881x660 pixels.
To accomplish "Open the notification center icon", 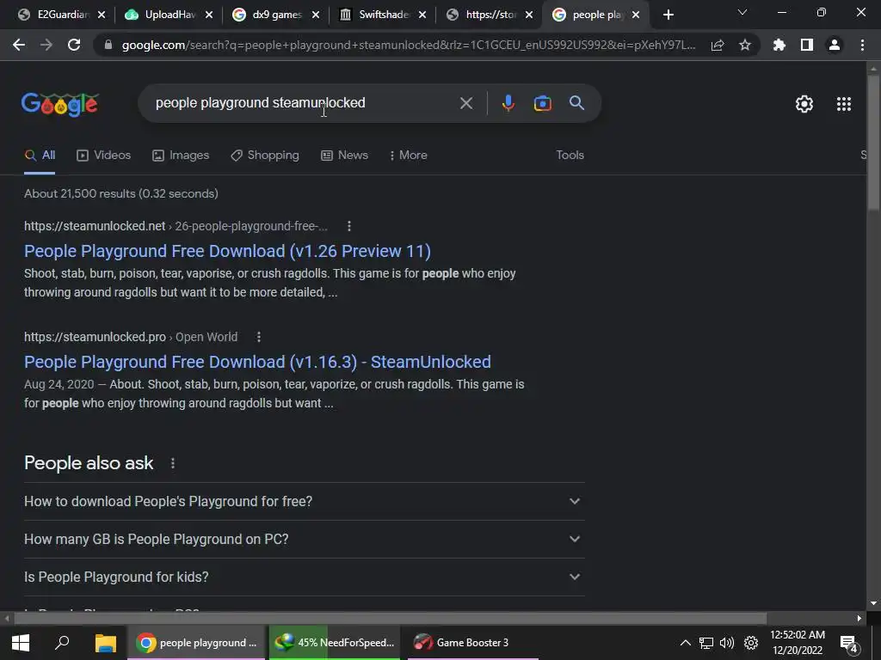I will pyautogui.click(x=848, y=644).
